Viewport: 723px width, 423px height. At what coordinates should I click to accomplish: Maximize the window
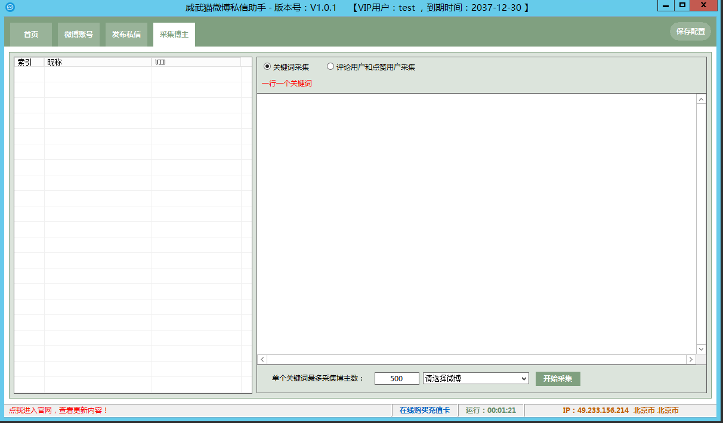(x=682, y=5)
